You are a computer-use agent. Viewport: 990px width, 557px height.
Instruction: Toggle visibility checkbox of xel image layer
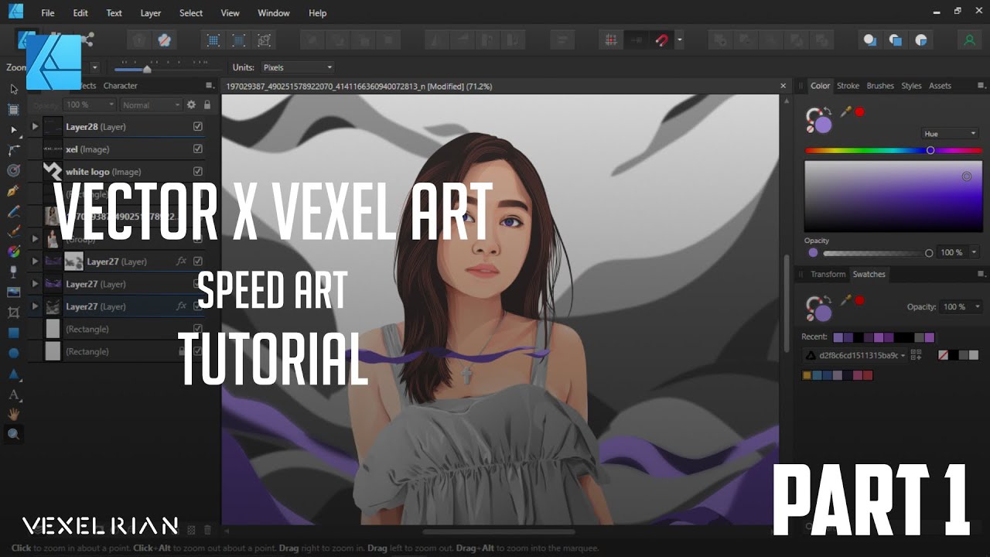pyautogui.click(x=198, y=149)
